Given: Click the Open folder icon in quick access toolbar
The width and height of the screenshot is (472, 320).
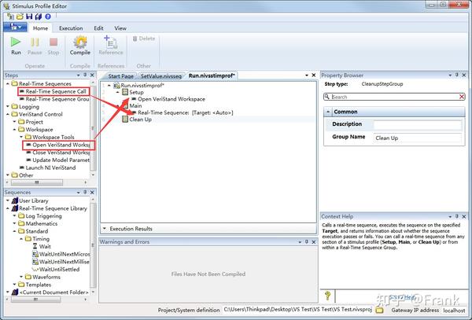Looking at the screenshot, I should tap(20, 17).
